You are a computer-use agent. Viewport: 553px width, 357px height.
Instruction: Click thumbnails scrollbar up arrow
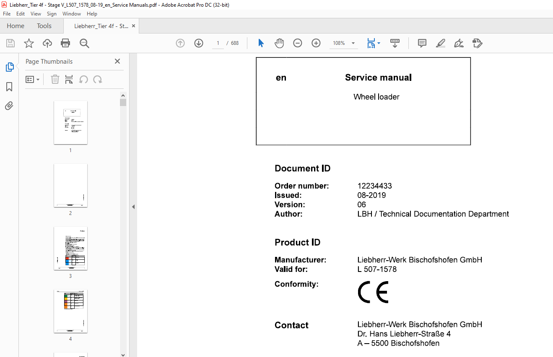point(123,96)
